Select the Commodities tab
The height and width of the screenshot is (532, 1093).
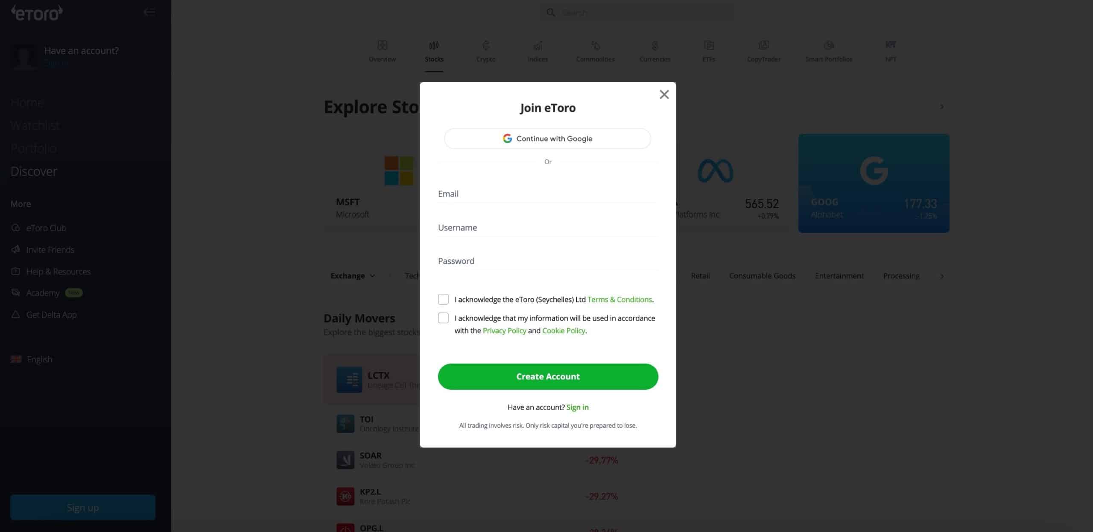595,52
